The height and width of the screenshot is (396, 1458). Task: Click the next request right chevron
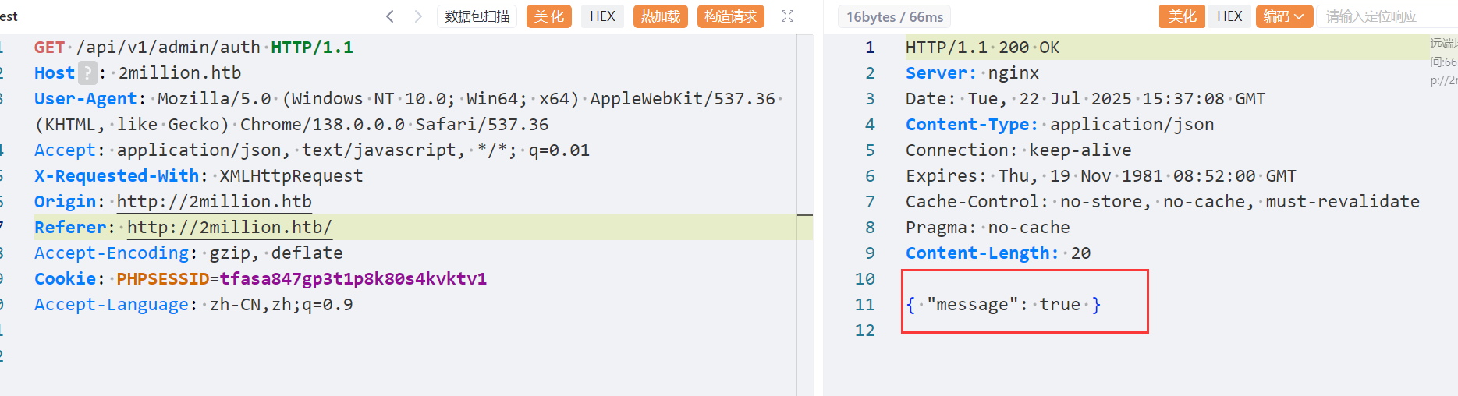pos(418,16)
